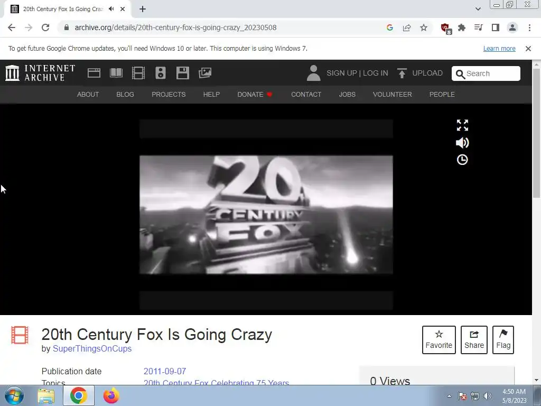Screen dimensions: 541x406
Task: Open the Learn more link
Action: 499,48
